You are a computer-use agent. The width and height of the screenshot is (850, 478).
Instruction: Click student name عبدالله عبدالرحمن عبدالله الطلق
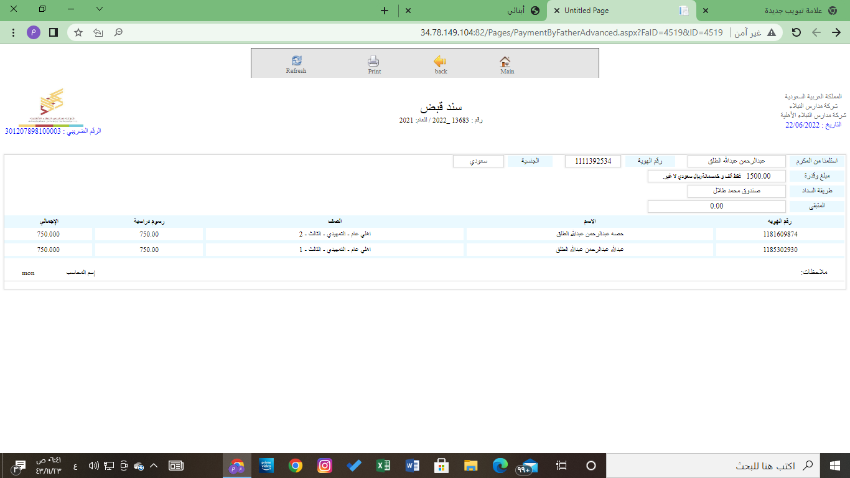click(589, 249)
